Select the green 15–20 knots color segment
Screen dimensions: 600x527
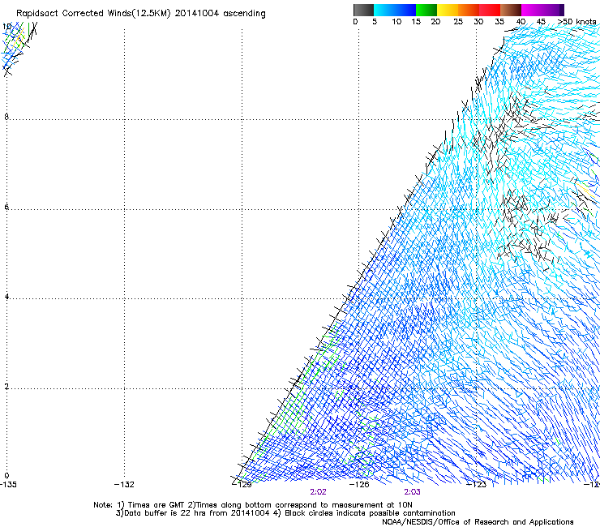point(426,10)
